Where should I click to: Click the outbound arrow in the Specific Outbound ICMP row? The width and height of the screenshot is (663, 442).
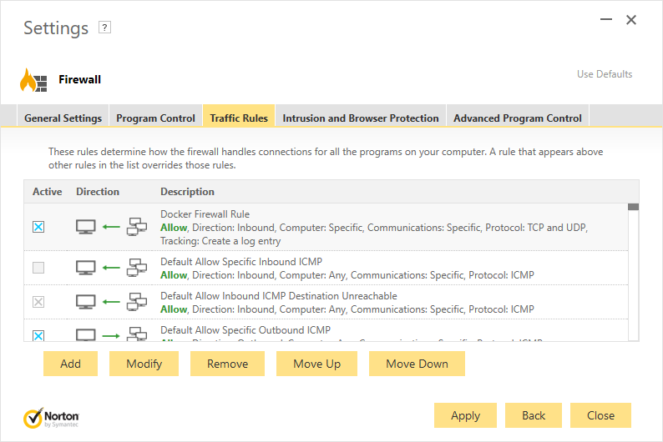point(111,336)
